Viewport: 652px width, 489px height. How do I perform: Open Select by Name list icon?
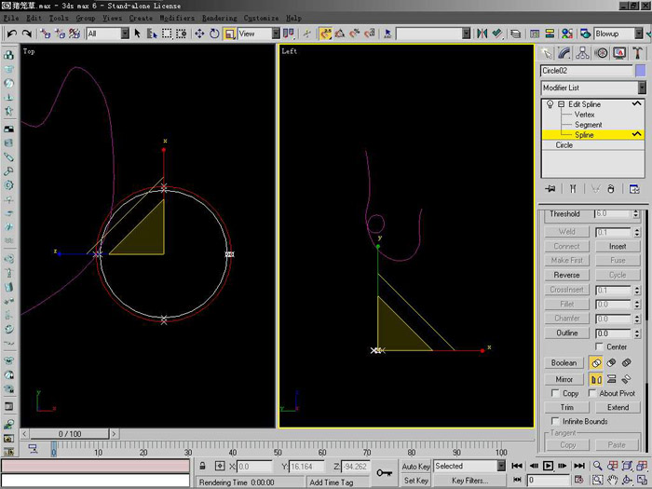coord(152,34)
